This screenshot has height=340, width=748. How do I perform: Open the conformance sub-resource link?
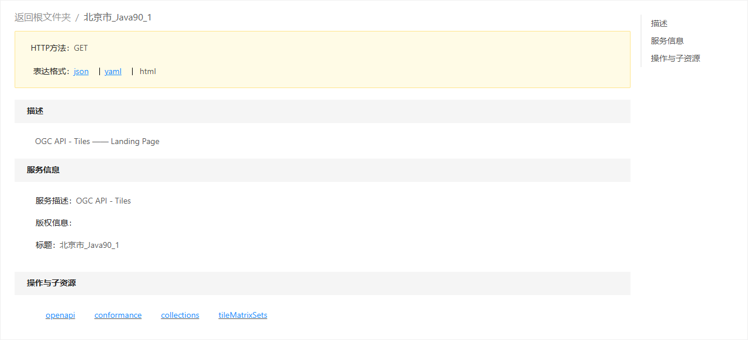[118, 316]
